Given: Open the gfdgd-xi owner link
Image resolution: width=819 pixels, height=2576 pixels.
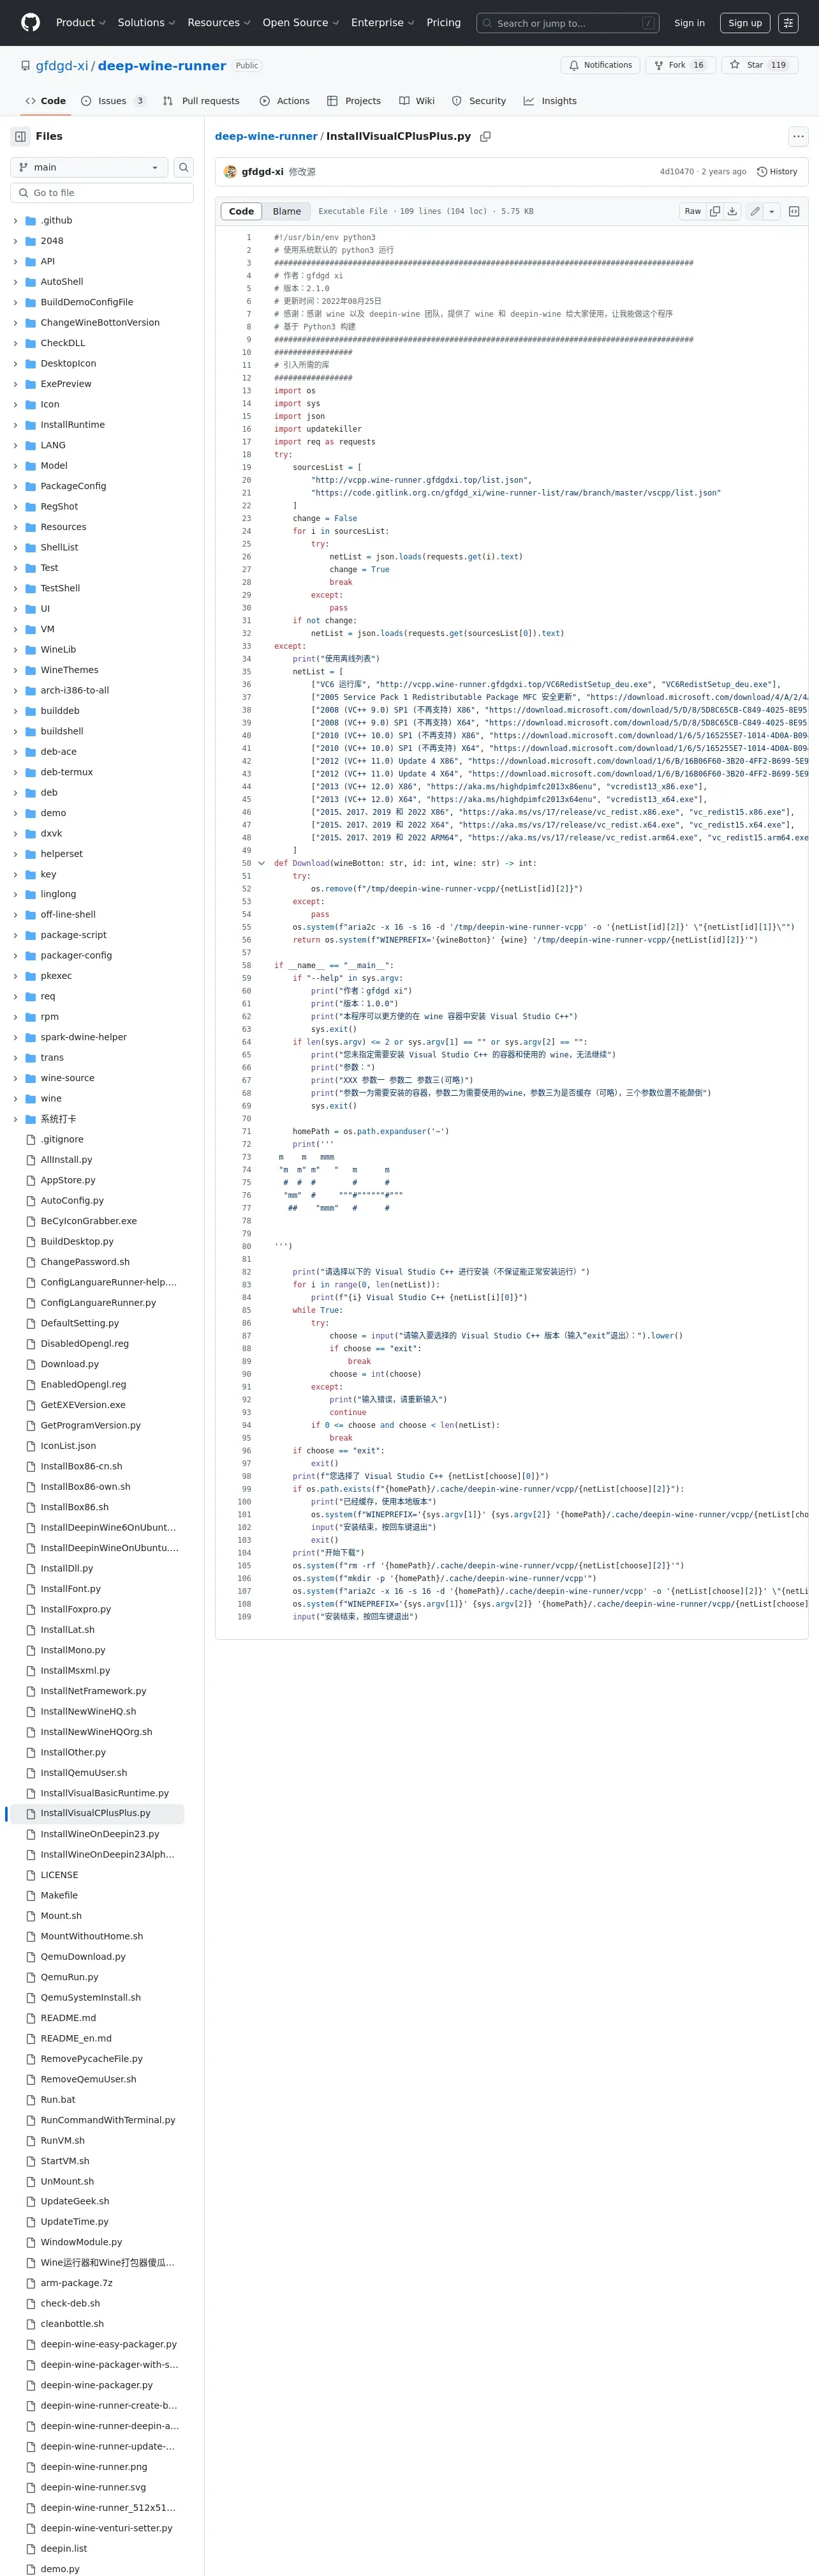Looking at the screenshot, I should point(62,66).
